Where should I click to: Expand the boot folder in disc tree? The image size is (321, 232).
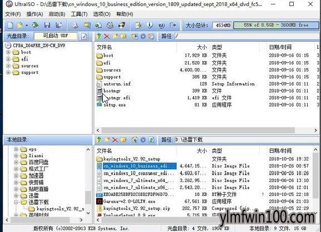(x=8, y=52)
